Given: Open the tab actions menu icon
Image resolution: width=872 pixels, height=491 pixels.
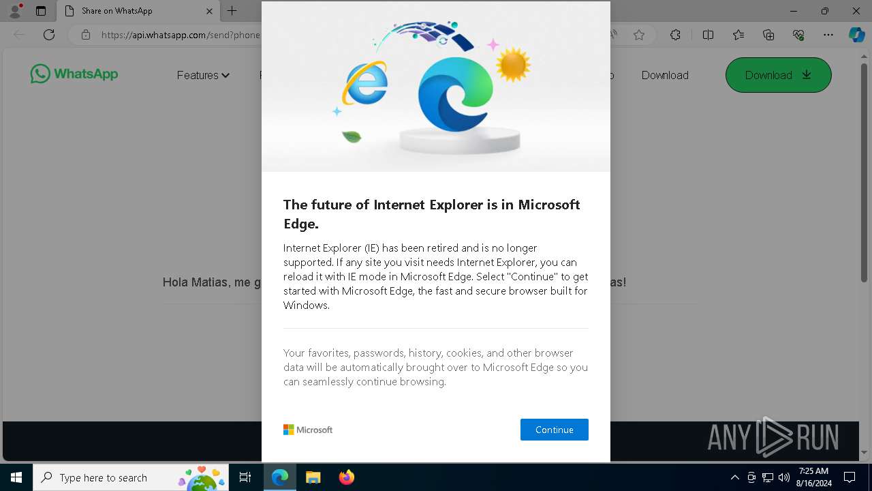Looking at the screenshot, I should pyautogui.click(x=41, y=11).
